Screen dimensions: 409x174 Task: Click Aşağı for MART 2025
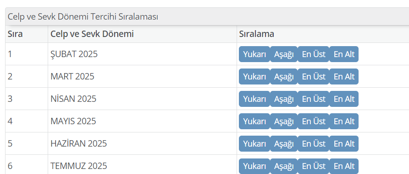coord(284,76)
